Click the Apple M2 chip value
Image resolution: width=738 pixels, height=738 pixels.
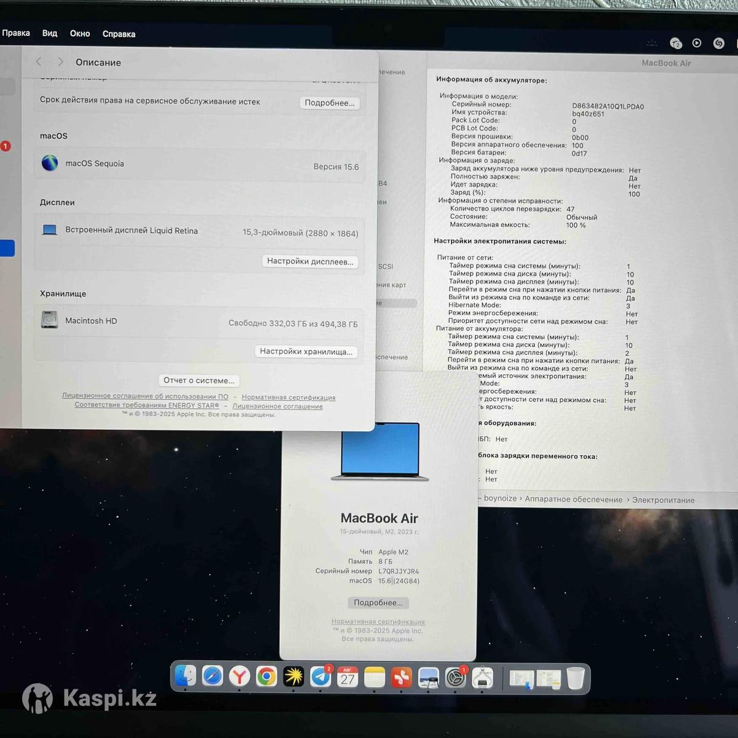pos(393,552)
